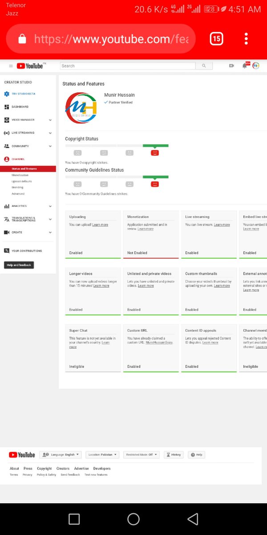
Task: Click the Advertise footer link
Action: pos(81,469)
